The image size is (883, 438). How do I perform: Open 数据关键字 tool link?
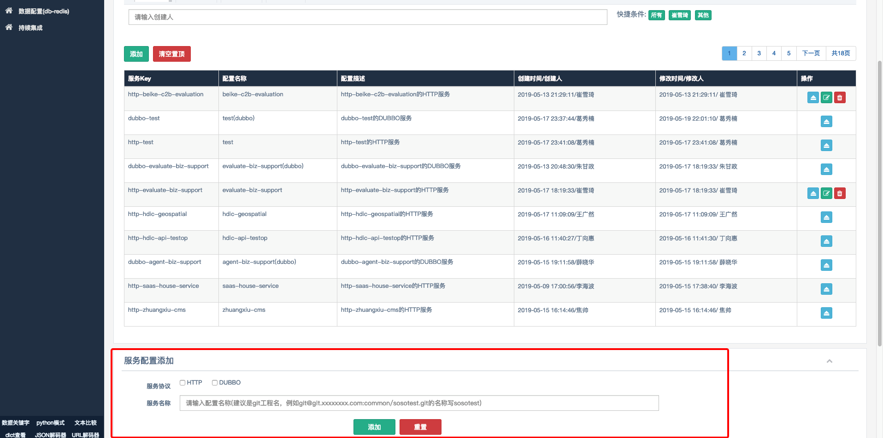16,423
